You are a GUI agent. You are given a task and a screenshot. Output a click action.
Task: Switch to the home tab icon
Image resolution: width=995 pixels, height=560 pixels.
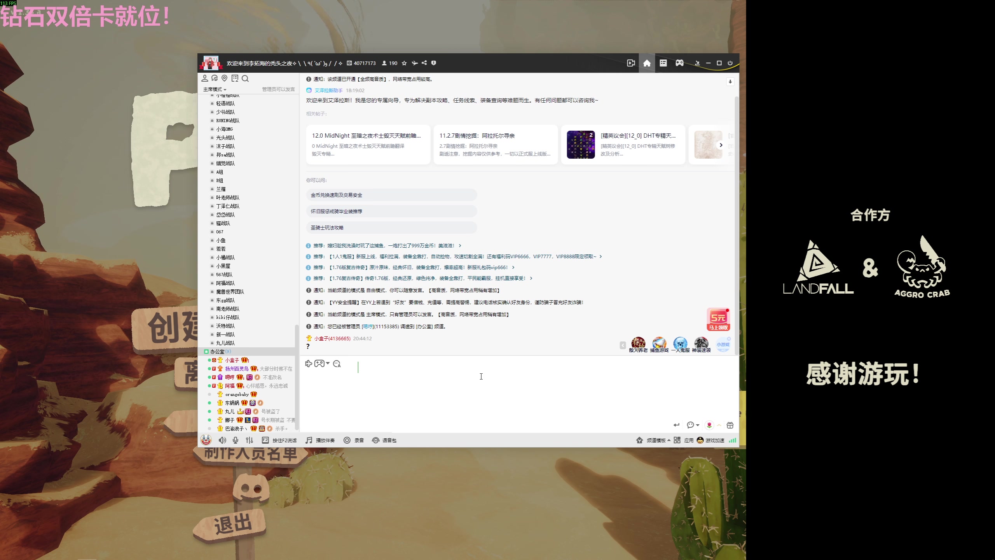(x=647, y=63)
